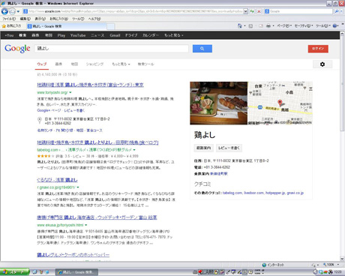Click the 経路案内 button in side panel
Image resolution: width=345 pixels, height=276 pixels.
click(x=204, y=148)
